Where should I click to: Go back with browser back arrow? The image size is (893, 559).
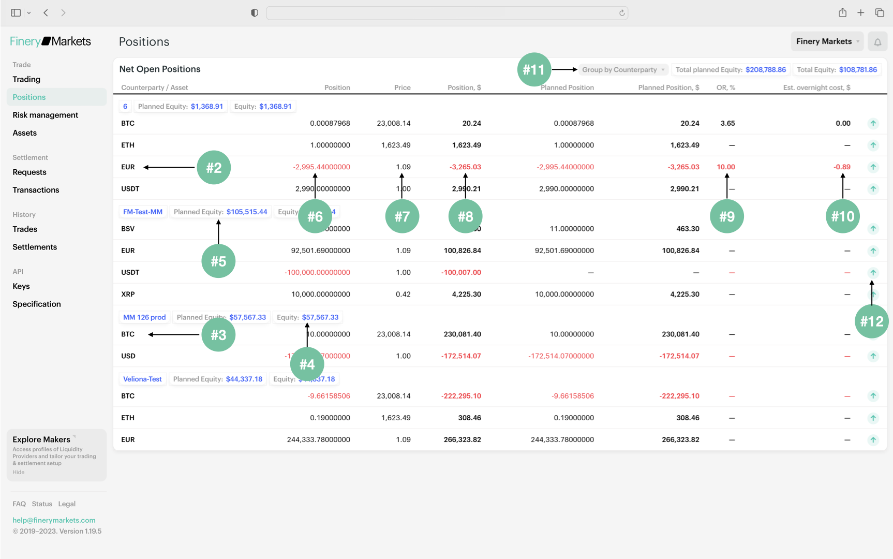click(x=46, y=12)
